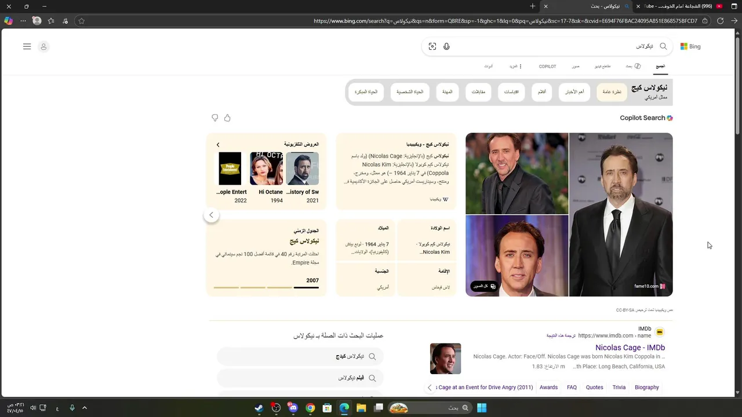Switch to the صور images tab

tap(576, 67)
